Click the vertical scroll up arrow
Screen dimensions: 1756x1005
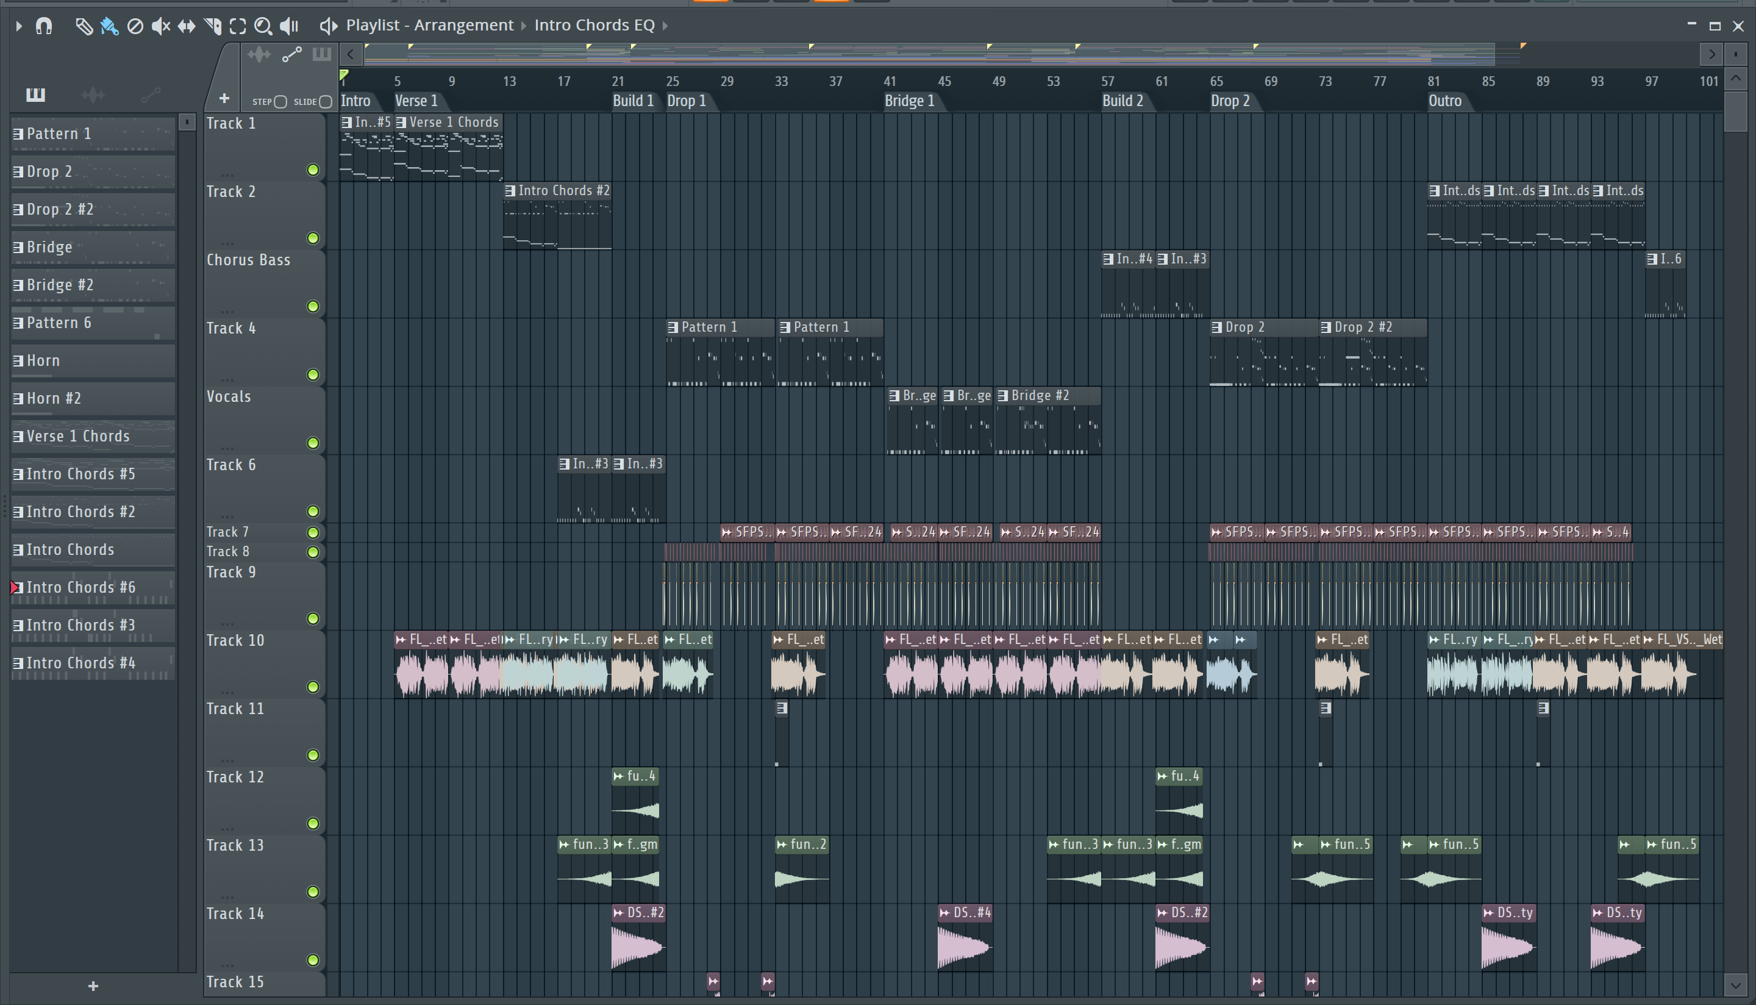1736,79
